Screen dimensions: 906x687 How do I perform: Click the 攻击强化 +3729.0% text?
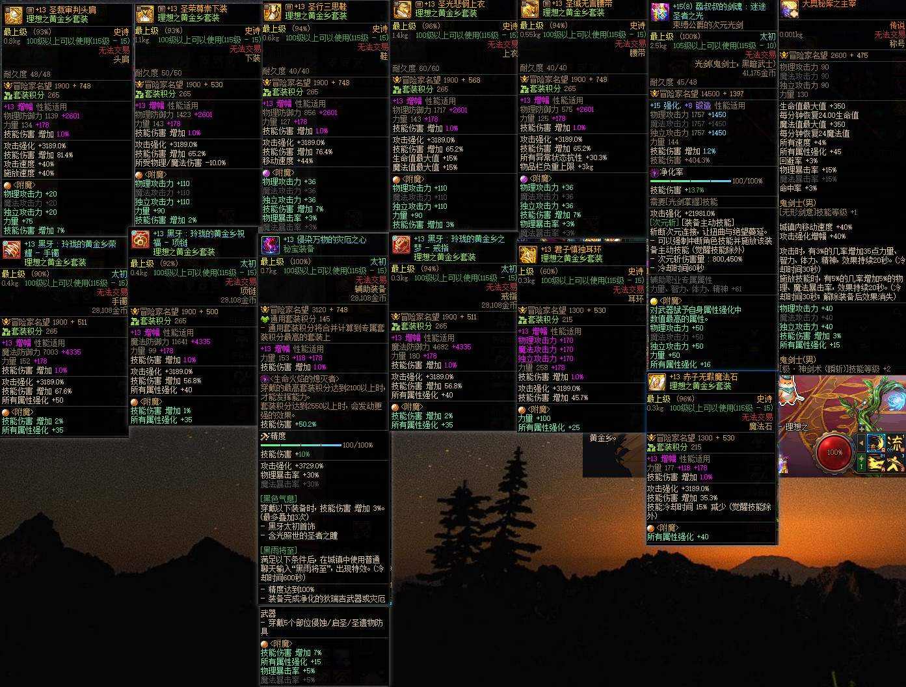[291, 466]
